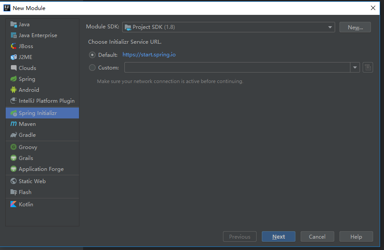384x250 pixels.
Task: Select the Static Web label
Action: [x=32, y=181]
